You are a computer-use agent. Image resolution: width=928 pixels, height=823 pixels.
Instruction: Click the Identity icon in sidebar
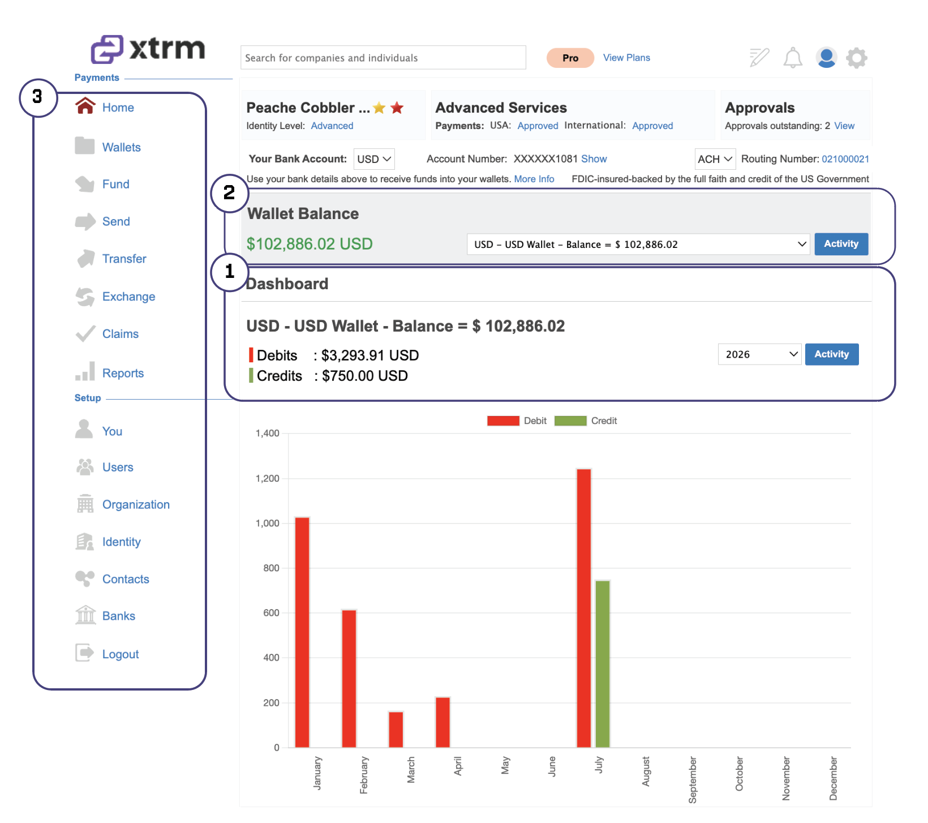(85, 542)
